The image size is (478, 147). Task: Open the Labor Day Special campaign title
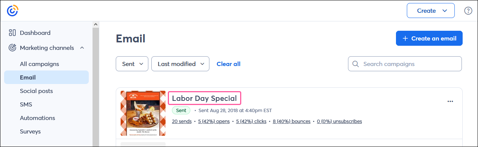205,98
